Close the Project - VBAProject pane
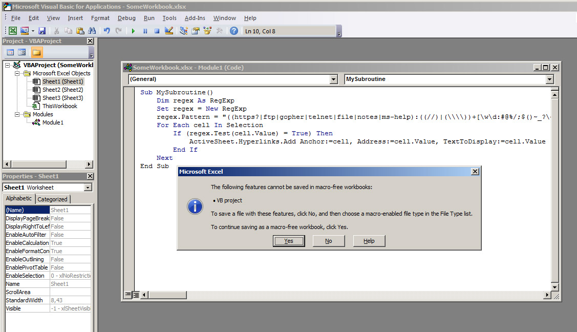The width and height of the screenshot is (577, 332). 90,41
